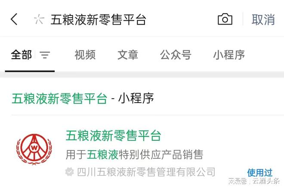The image size is (284, 188).
Task: Click publisher 四川五粮液新零售管理有限公司
Action: 146,172
